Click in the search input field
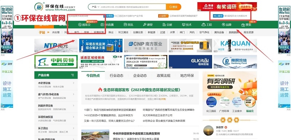The width and height of the screenshot is (291, 140). [133, 7]
